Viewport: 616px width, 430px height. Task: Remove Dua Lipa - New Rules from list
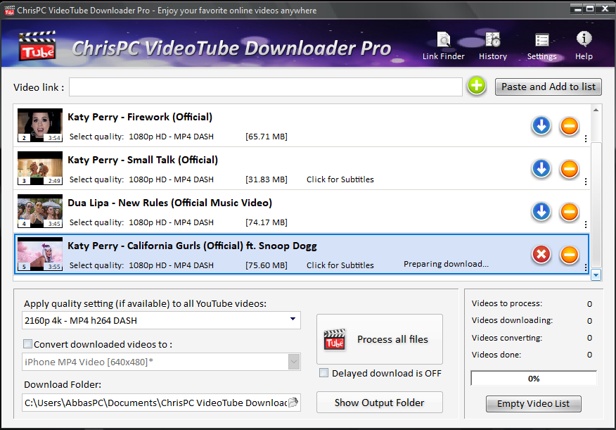[x=570, y=211]
